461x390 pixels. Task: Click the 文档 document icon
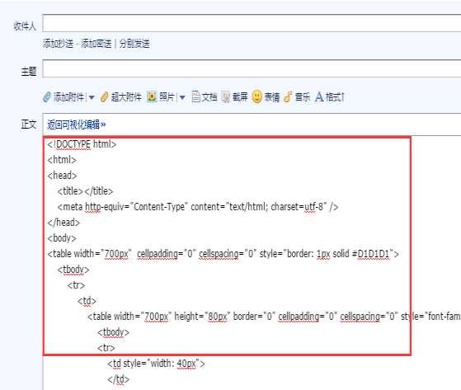click(x=195, y=97)
